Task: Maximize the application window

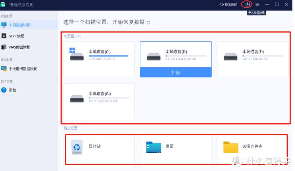Action: [277, 4]
